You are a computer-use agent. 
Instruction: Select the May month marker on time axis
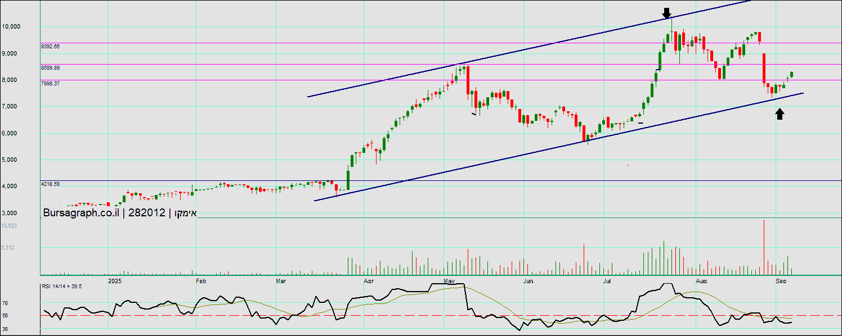pos(449,280)
